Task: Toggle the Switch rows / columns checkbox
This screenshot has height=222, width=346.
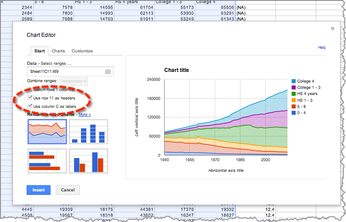Action: (x=30, y=89)
